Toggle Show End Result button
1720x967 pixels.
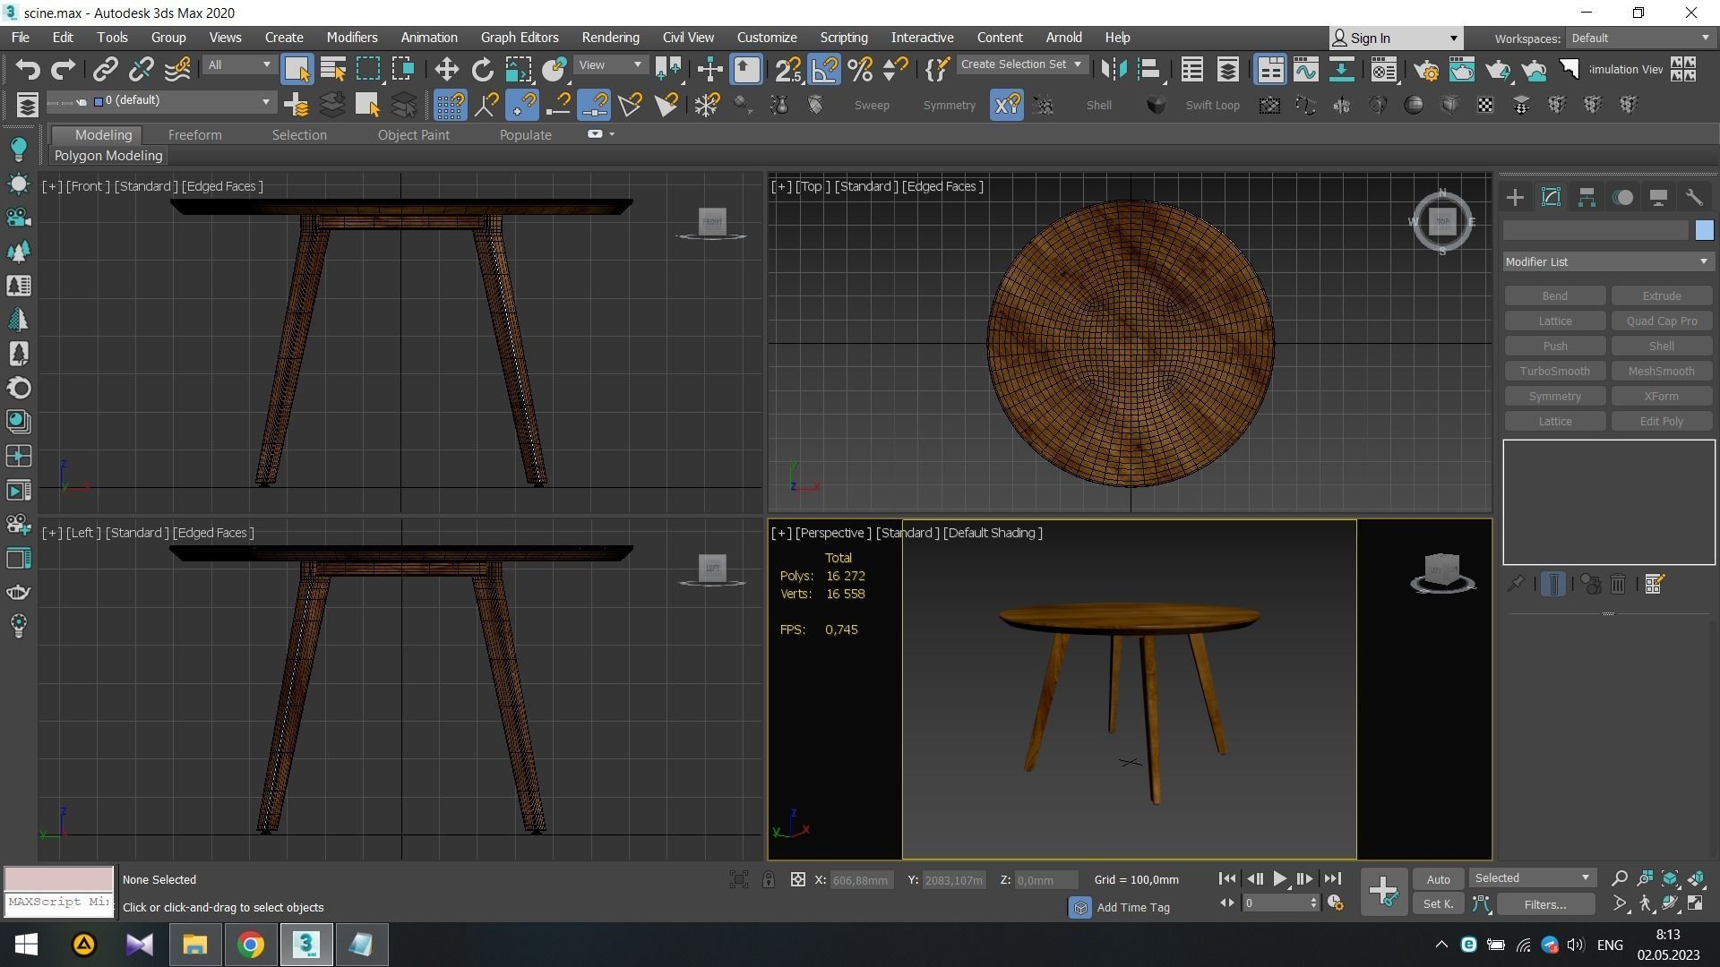1553,585
